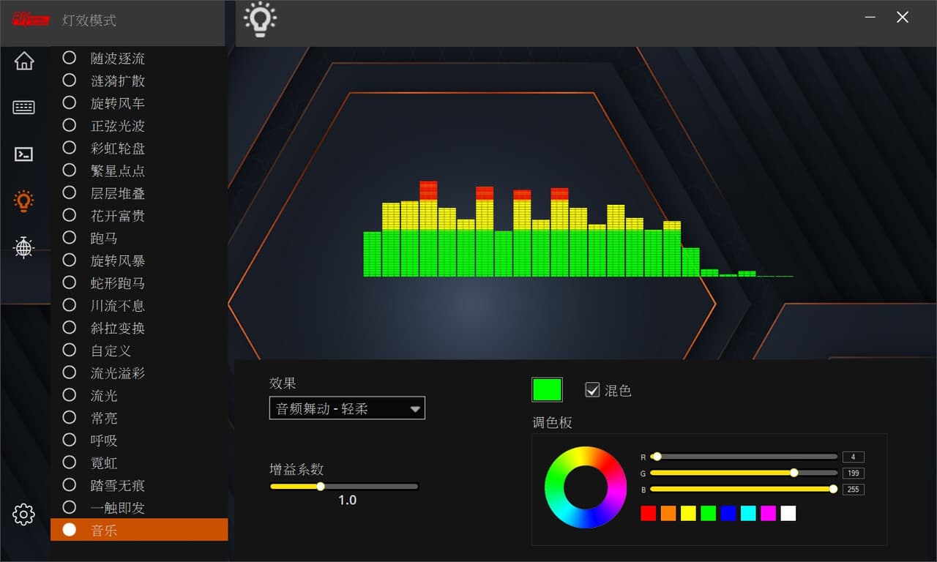Open the keyboard settings icon in sidebar
937x562 pixels.
click(24, 108)
